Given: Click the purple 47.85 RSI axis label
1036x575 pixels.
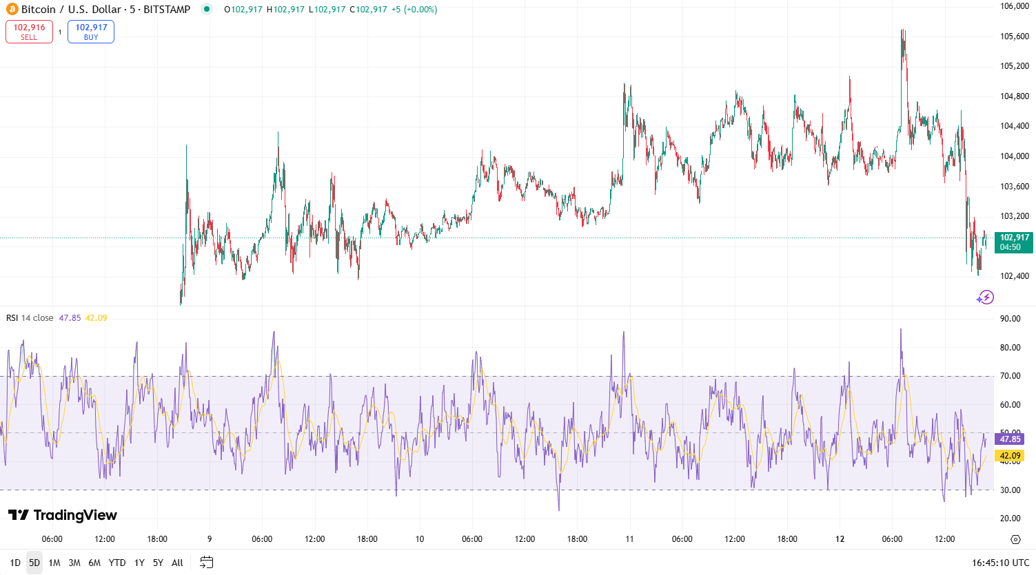Looking at the screenshot, I should coord(1010,439).
